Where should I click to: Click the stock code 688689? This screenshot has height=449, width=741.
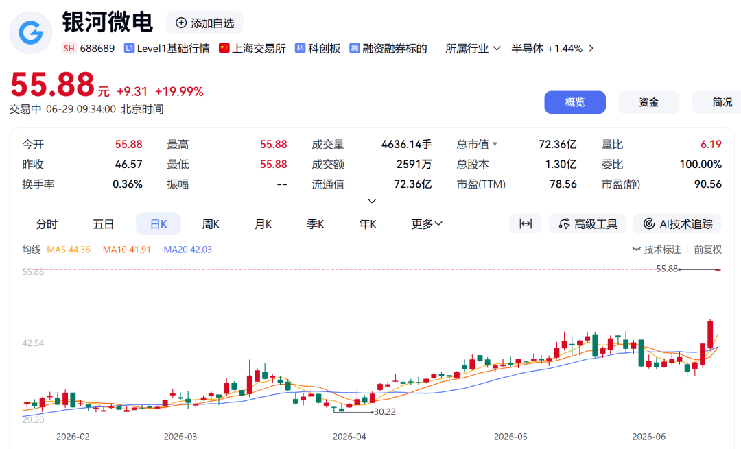[x=97, y=48]
